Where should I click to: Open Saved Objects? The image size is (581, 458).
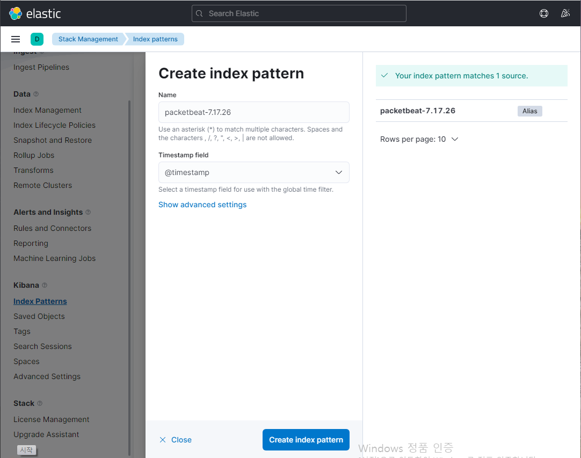pos(39,316)
